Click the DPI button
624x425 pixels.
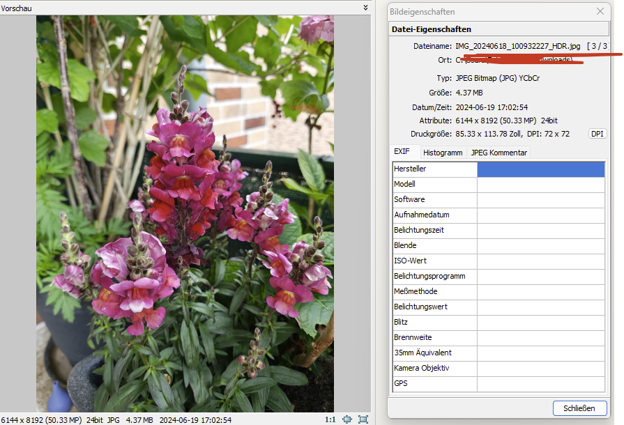pyautogui.click(x=598, y=134)
